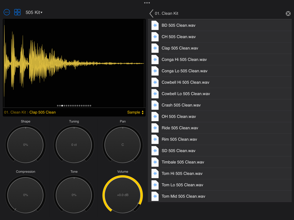Screen dimensions: 294x220
Task: Click the Crash 505 Clean.wav waveform icon
Action: [x=155, y=105]
